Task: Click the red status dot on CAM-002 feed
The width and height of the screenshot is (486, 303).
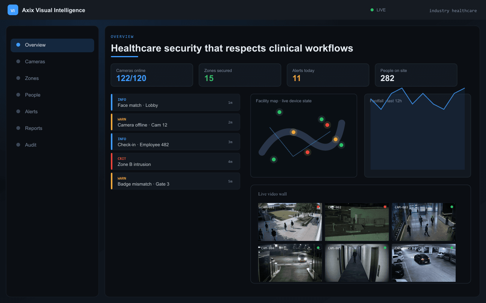Action: (x=385, y=207)
